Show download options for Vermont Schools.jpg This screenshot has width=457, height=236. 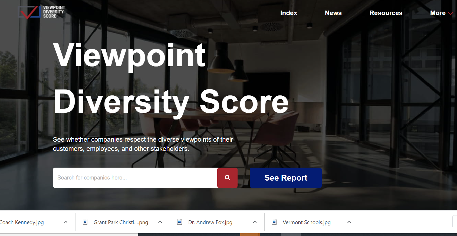pos(349,222)
